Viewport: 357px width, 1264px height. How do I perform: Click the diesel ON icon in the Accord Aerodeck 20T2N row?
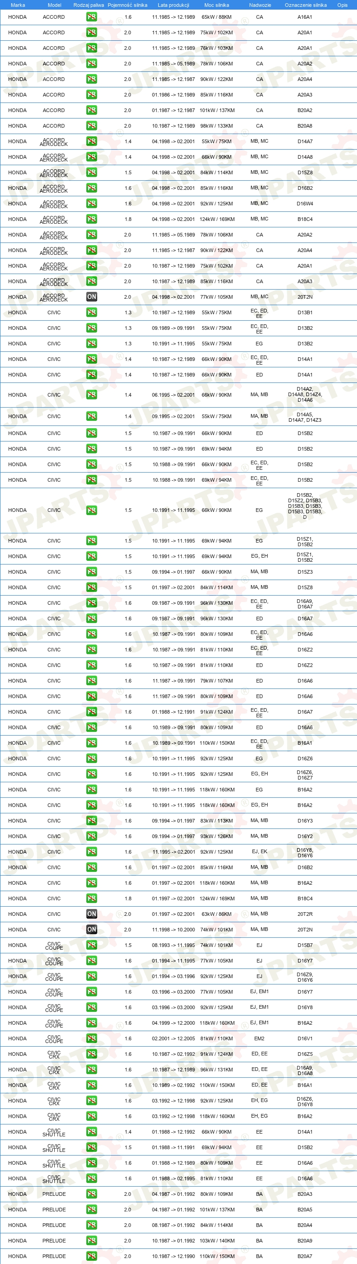[92, 297]
